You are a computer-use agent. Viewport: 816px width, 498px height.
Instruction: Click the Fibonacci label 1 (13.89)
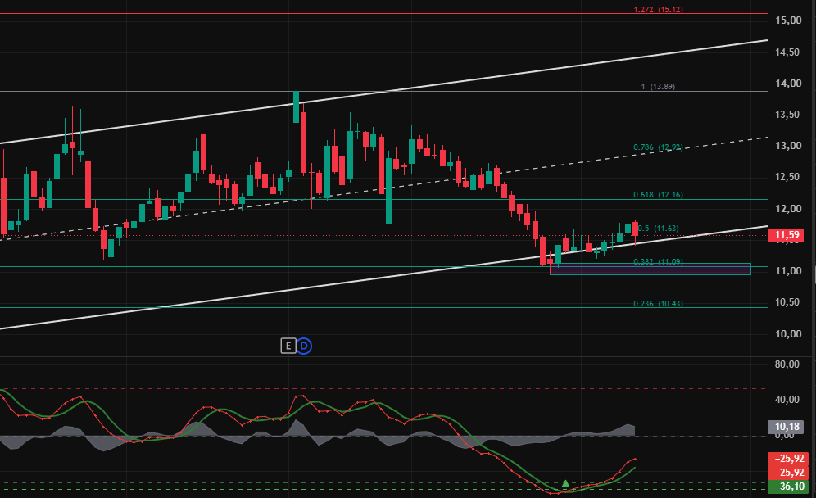[658, 86]
